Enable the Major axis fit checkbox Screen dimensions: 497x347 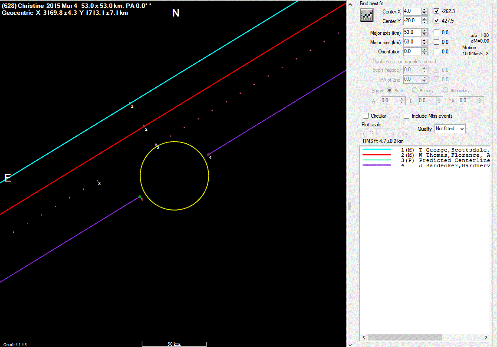click(437, 33)
